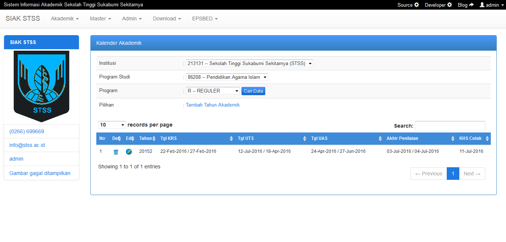The image size is (506, 242).
Task: Delete the 20152 academic calendar entry
Action: (116, 151)
